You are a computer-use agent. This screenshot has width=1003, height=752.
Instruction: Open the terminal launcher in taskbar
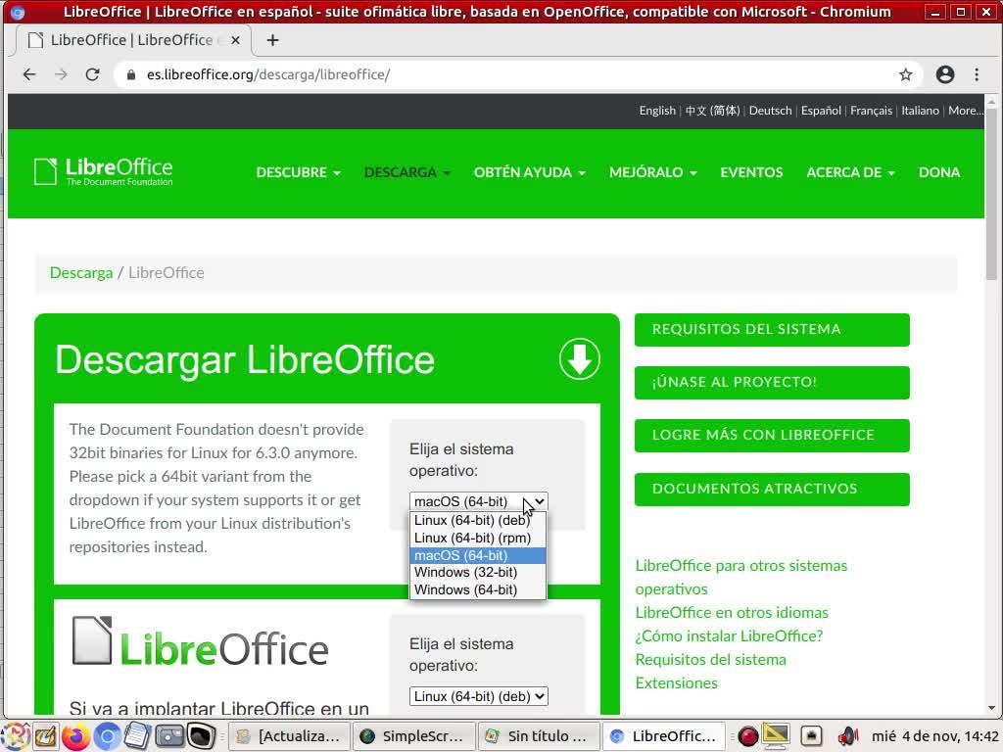pos(201,736)
